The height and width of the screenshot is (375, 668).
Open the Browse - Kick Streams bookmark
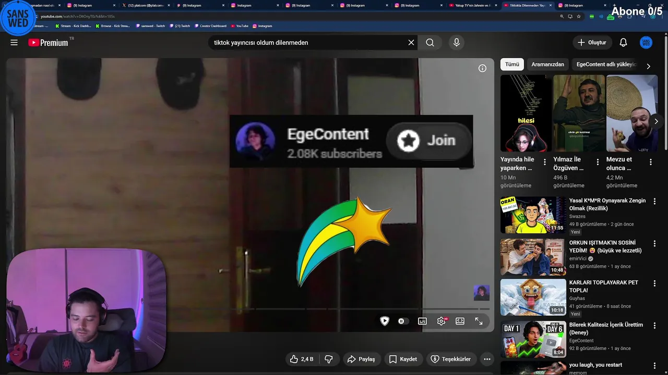113,26
